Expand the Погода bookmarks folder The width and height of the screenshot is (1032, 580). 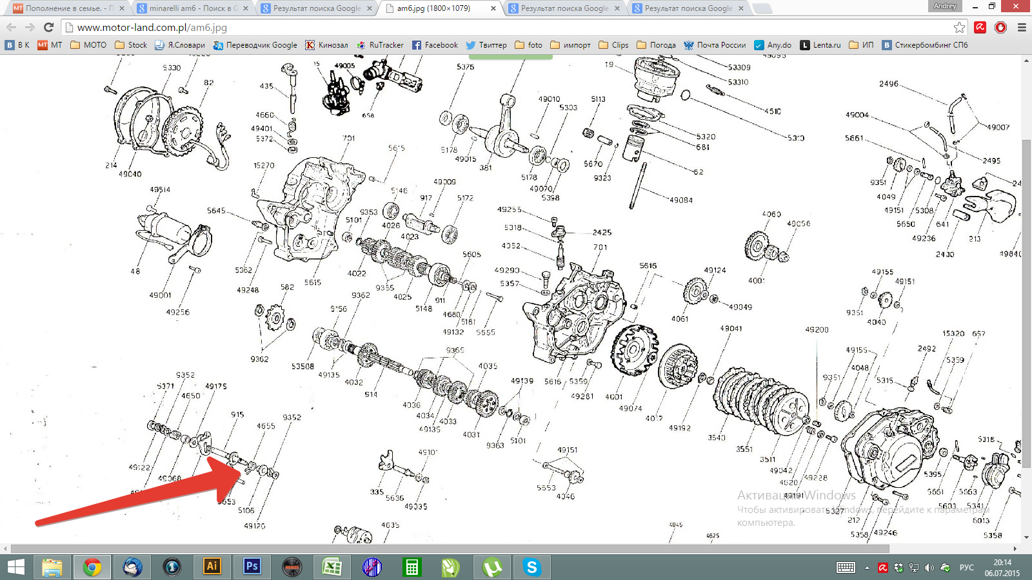coord(656,45)
